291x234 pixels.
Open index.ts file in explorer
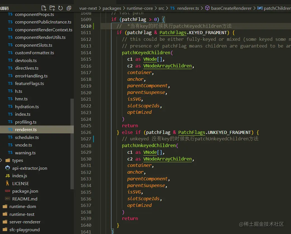[23, 114]
